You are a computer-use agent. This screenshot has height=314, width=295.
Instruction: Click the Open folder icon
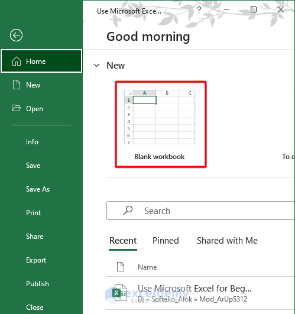16,108
